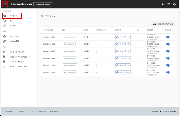Click the cloud download icon
This screenshot has height=116, width=180.
[x=4, y=36]
